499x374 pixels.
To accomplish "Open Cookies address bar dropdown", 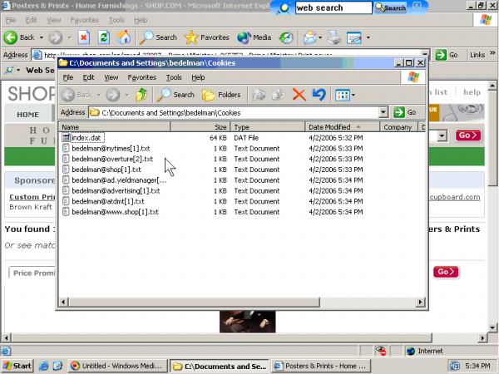I will click(383, 112).
